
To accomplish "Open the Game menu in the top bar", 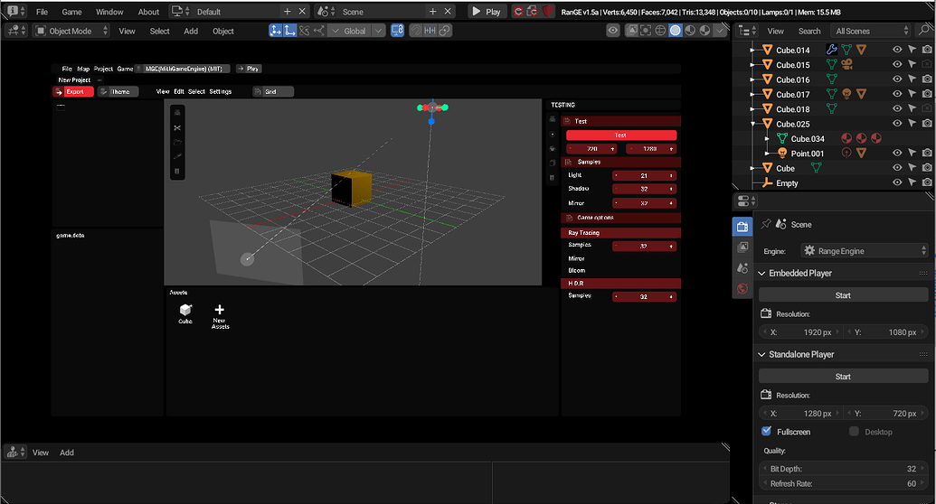I will (x=71, y=12).
